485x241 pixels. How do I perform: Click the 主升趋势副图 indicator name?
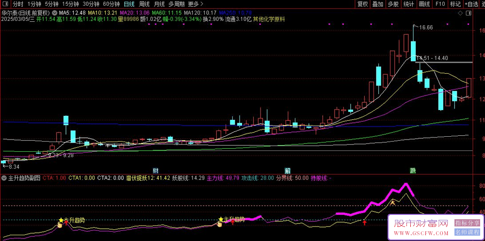click(24, 178)
